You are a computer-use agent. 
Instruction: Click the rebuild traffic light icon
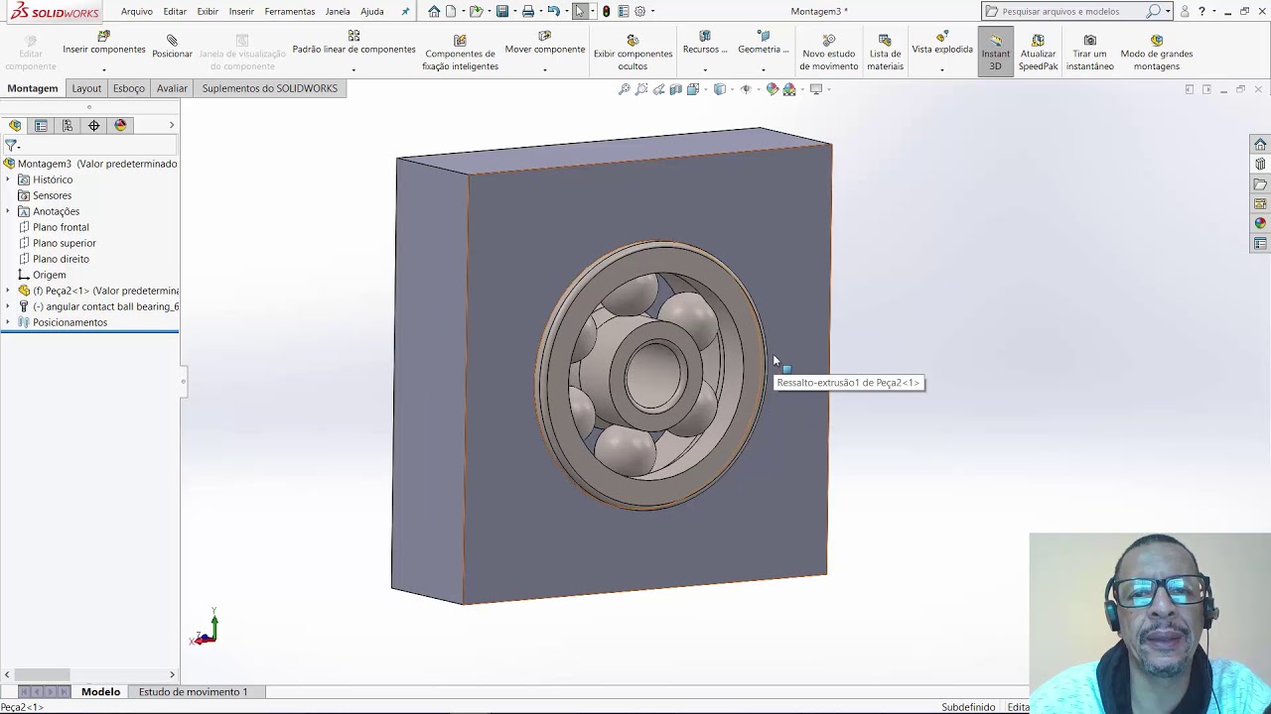tap(606, 11)
